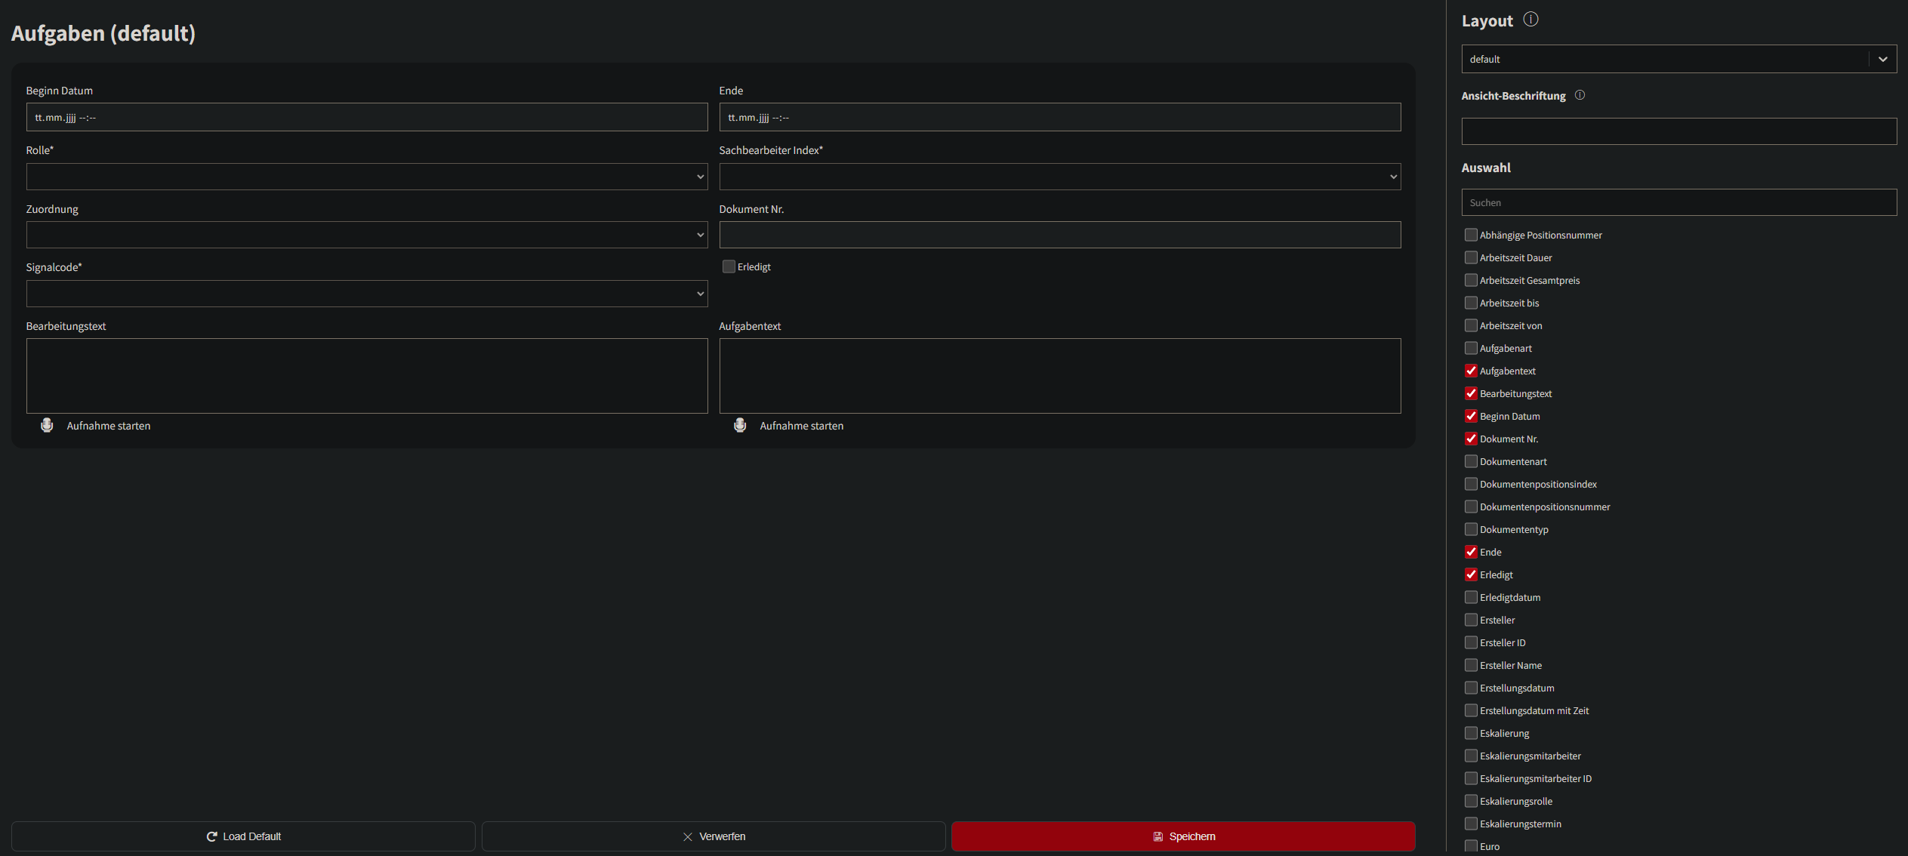Open the Signalcode dropdown
The image size is (1908, 856).
[367, 294]
